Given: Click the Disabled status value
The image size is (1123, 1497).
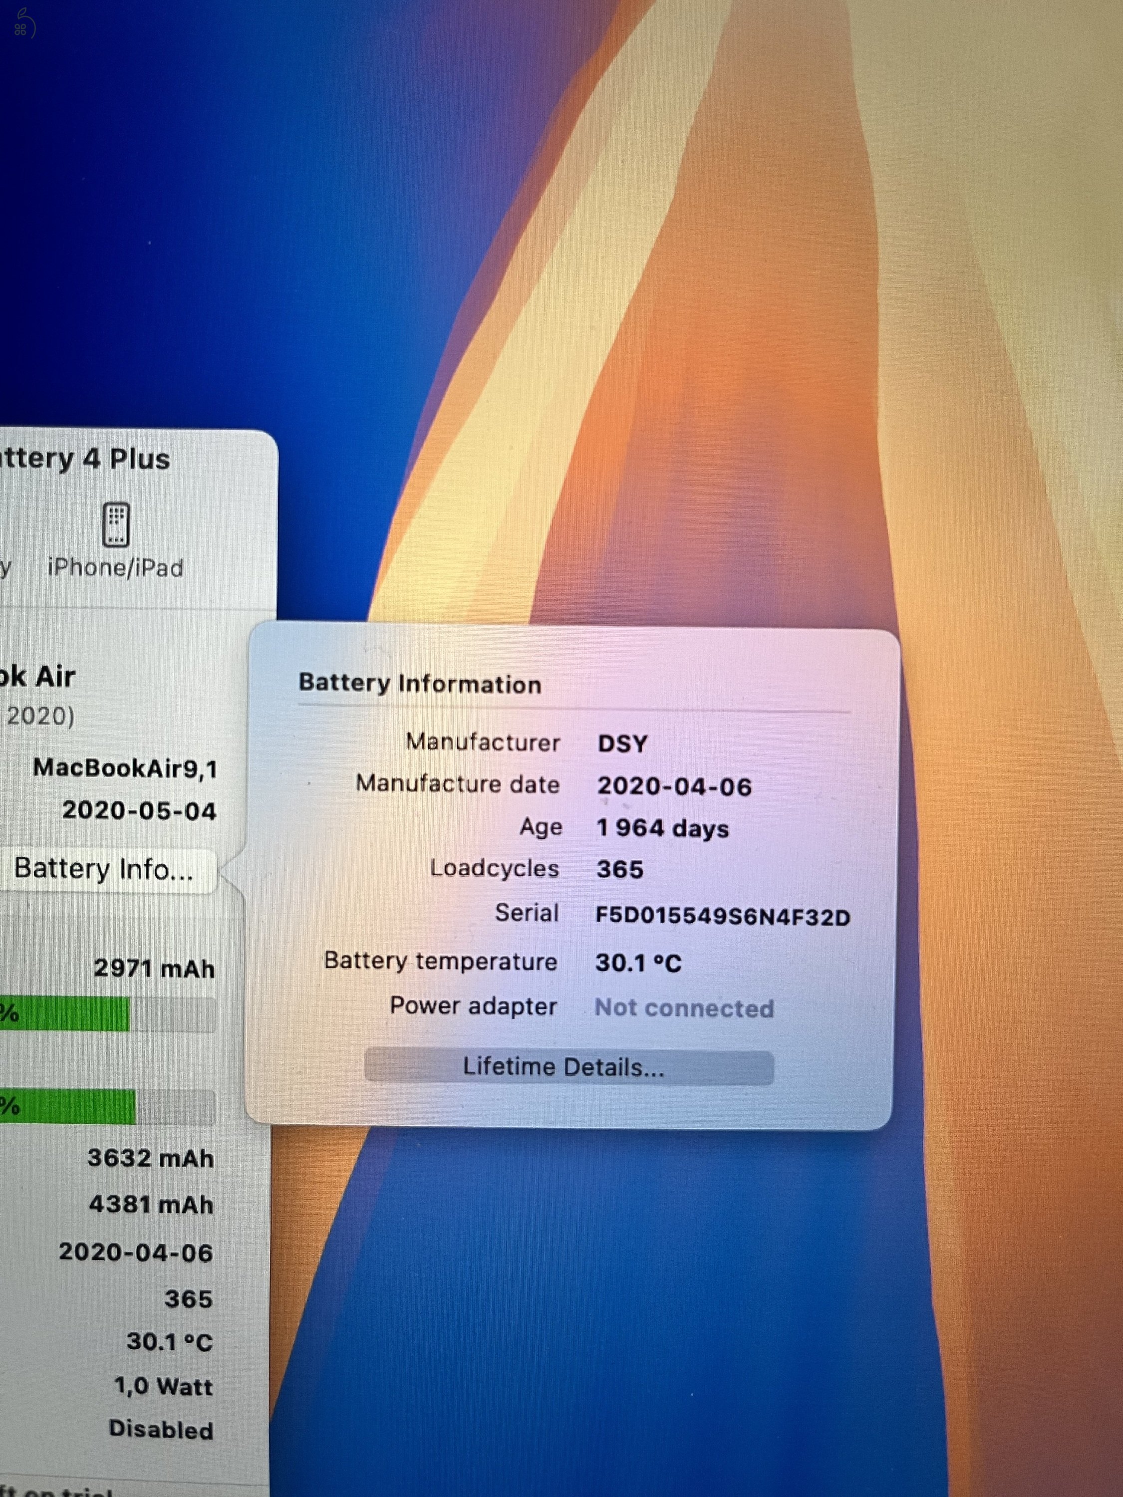Looking at the screenshot, I should click(x=161, y=1430).
